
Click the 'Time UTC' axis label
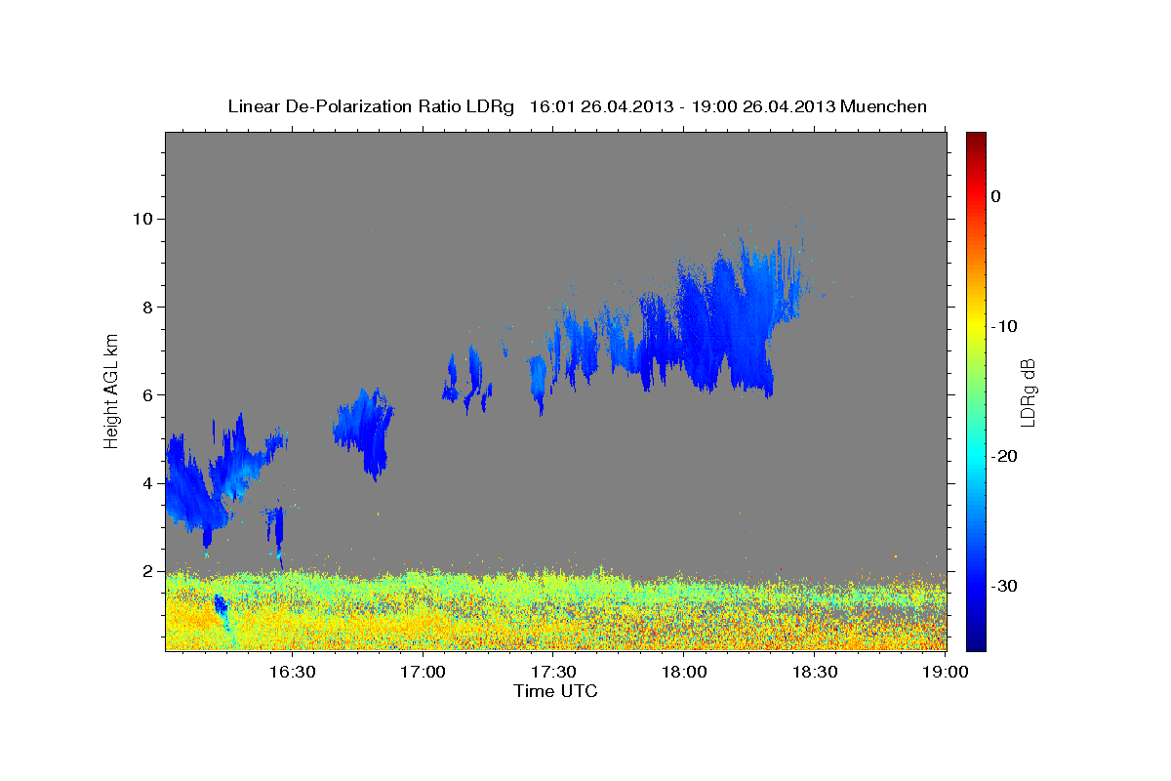pos(555,691)
